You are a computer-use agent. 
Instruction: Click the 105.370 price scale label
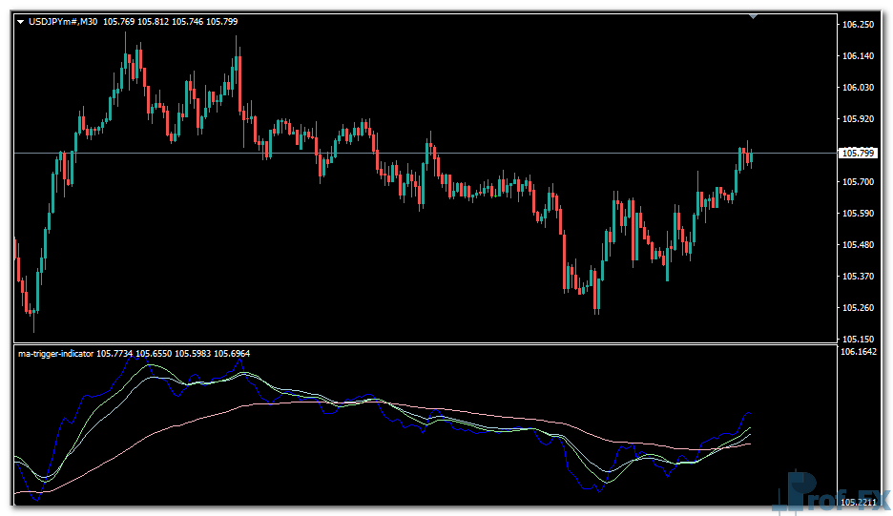click(858, 277)
